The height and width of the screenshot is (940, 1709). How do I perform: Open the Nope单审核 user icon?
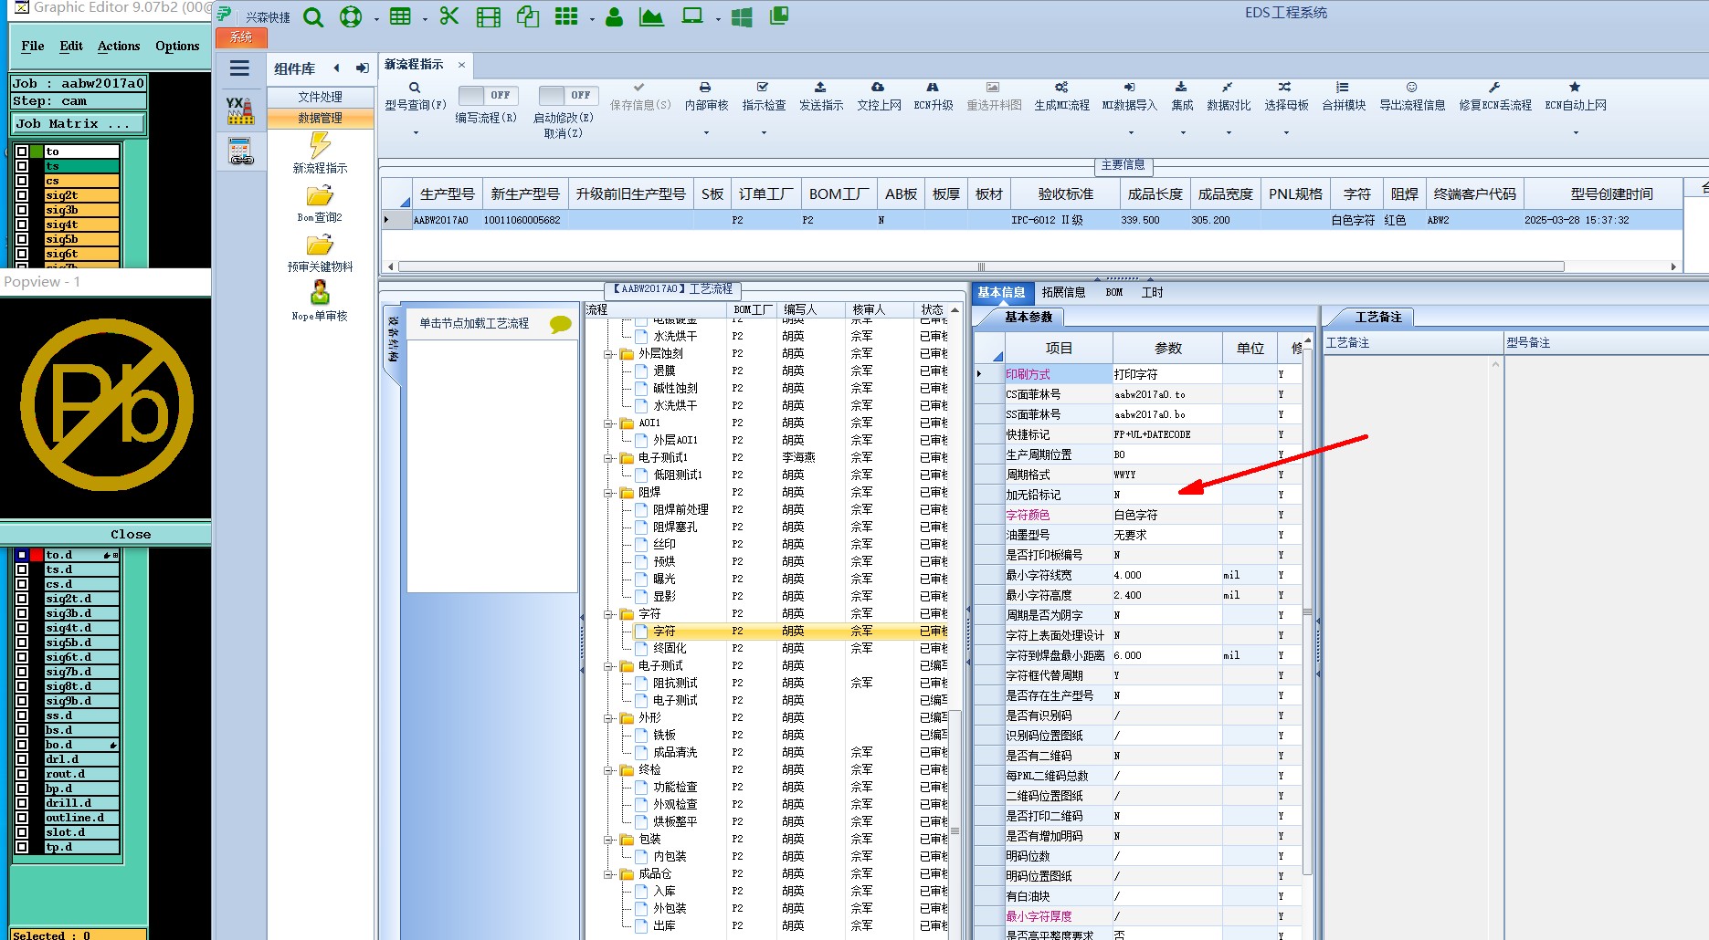point(320,293)
